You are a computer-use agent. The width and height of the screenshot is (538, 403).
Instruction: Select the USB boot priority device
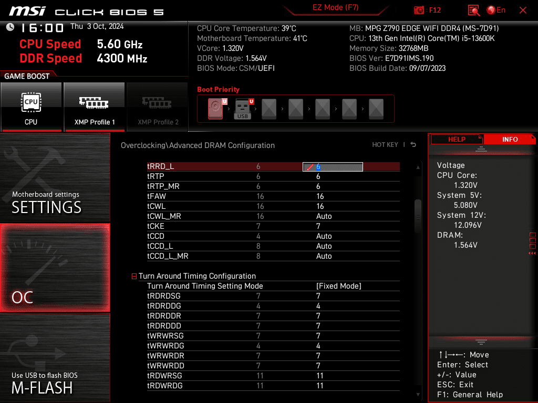tap(243, 109)
